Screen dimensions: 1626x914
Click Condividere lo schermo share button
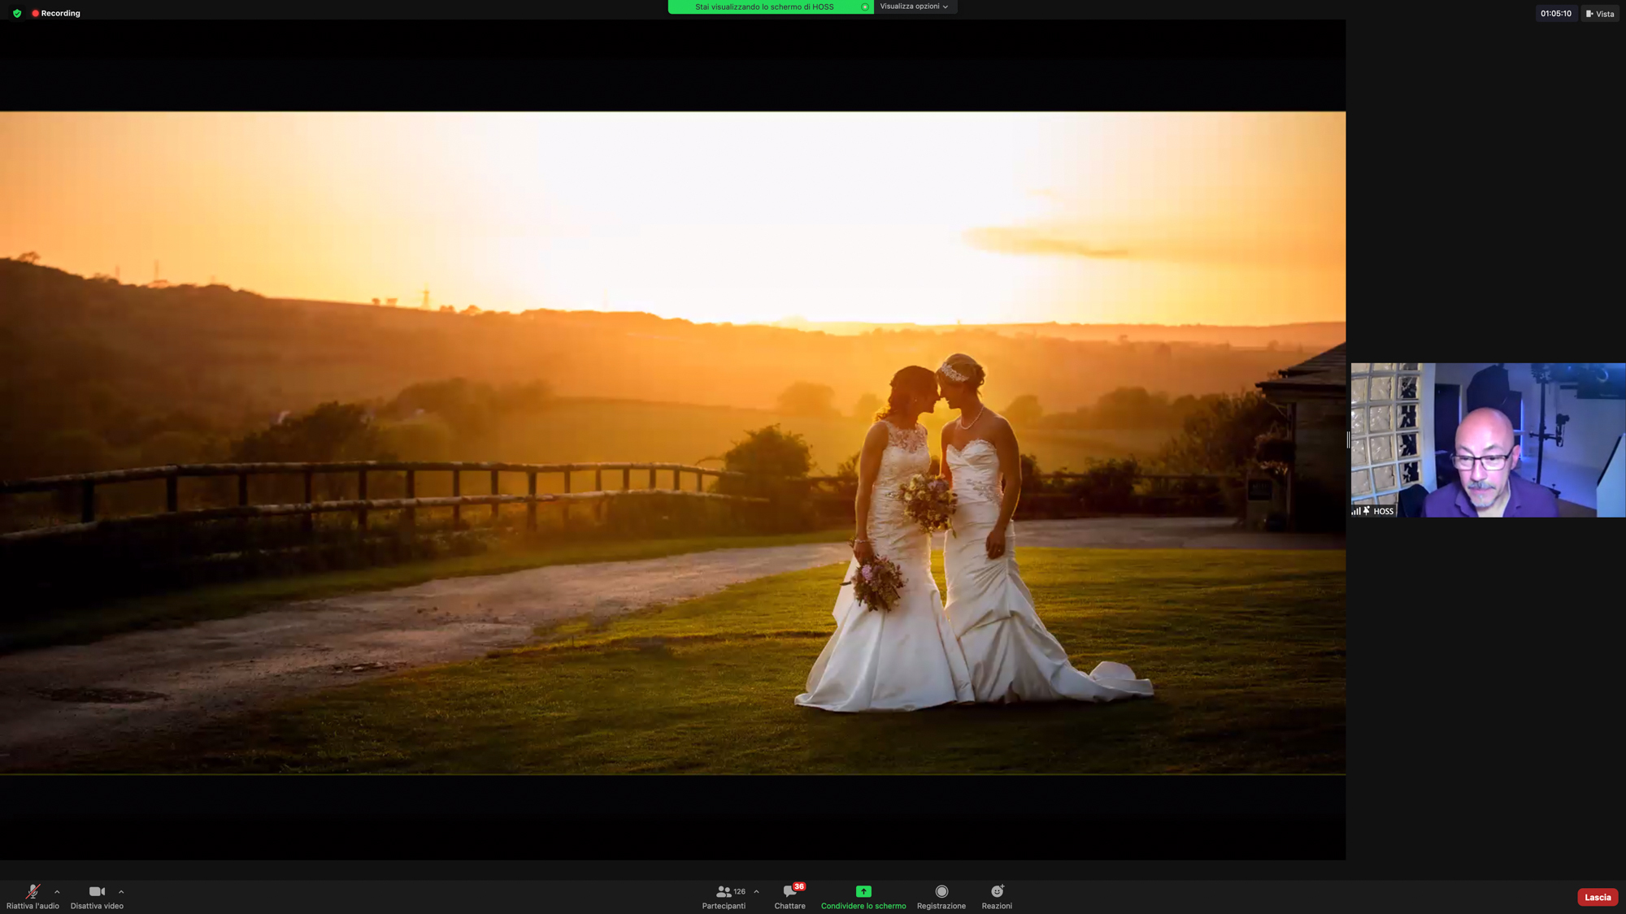[x=863, y=897]
